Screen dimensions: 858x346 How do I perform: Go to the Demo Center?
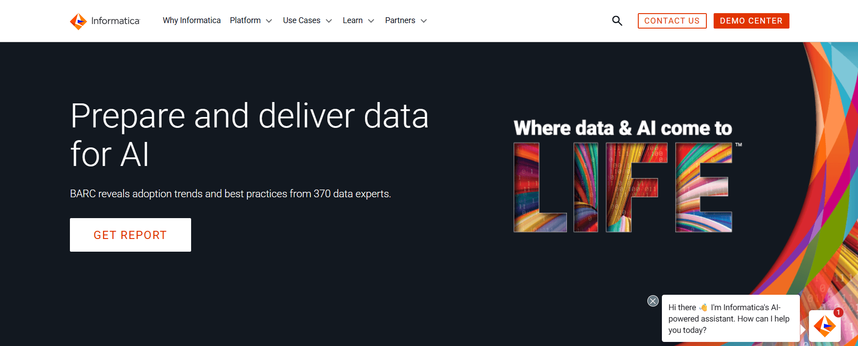(x=751, y=21)
